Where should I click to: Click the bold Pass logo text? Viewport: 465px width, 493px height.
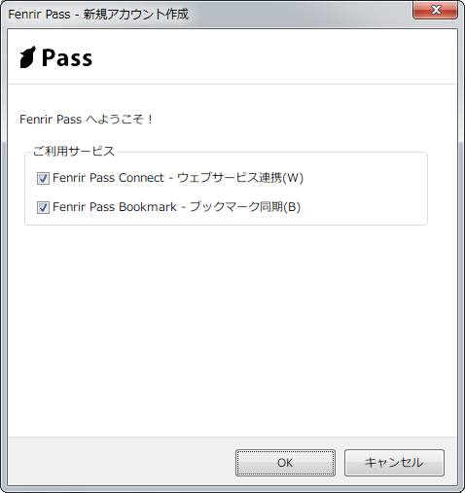67,58
